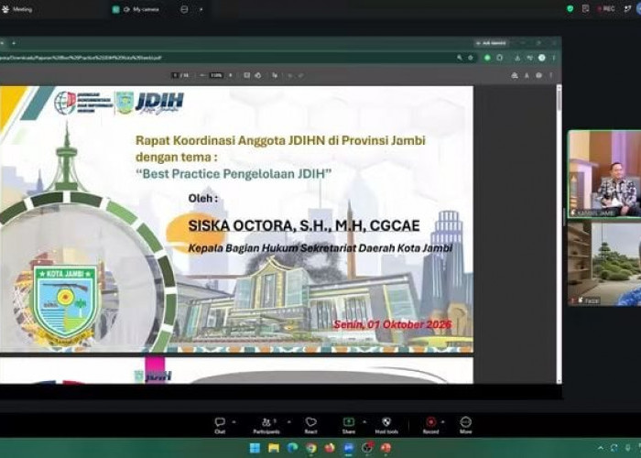The image size is (641, 458).
Task: Open the notes icon beside REC
Action: point(585,8)
